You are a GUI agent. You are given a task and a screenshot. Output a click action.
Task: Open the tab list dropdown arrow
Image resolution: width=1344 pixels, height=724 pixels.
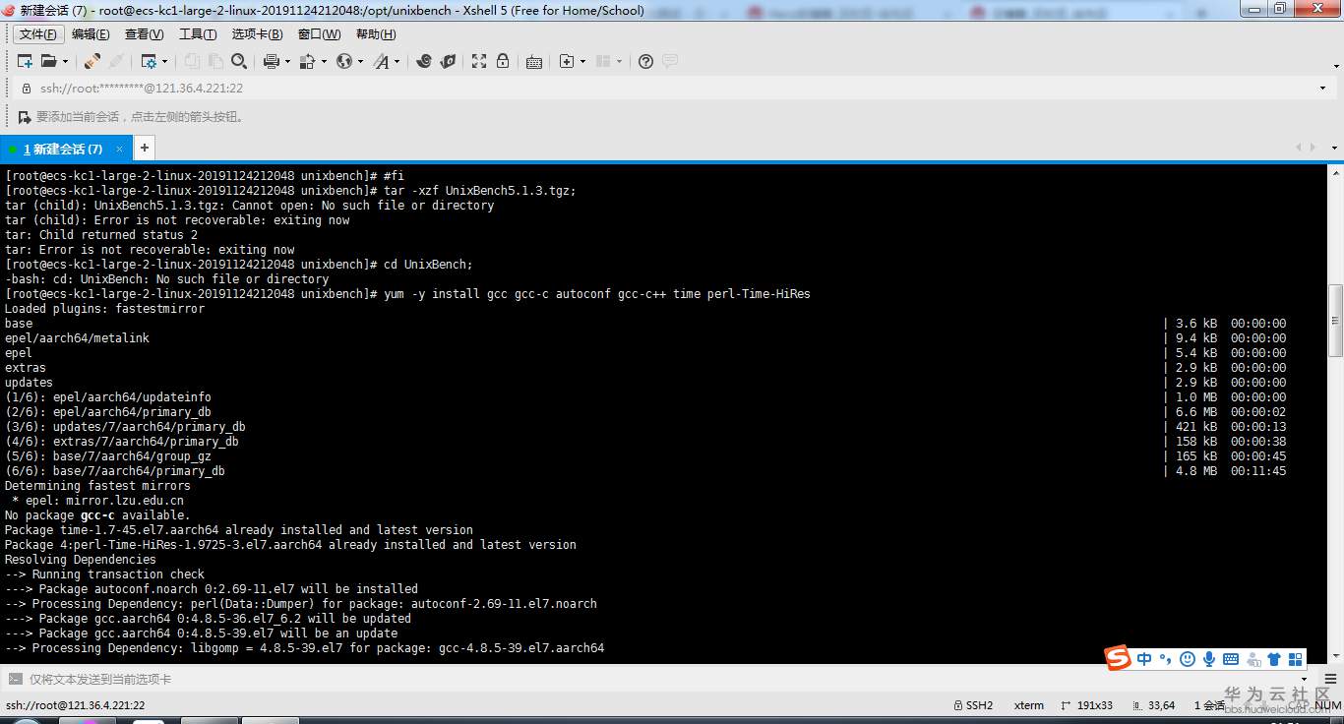1334,148
